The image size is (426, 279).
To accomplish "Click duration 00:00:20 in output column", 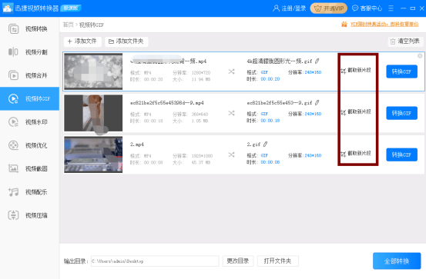I will [270, 79].
